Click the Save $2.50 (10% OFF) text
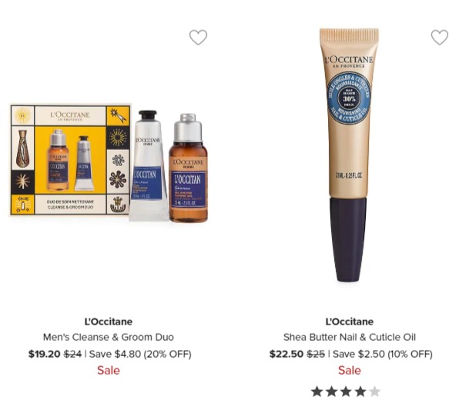Screen dimensions: 459x403 click(x=383, y=354)
